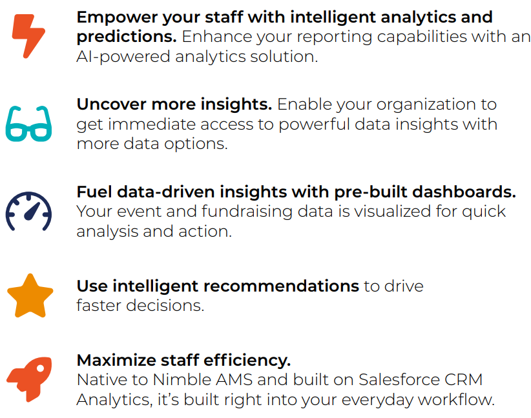Image resolution: width=531 pixels, height=418 pixels.
Task: Click the "more data options." text line
Action: click(152, 143)
